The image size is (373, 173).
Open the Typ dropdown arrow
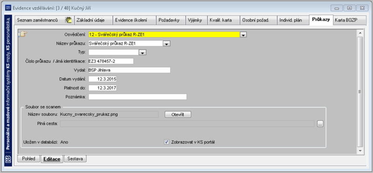click(x=142, y=53)
